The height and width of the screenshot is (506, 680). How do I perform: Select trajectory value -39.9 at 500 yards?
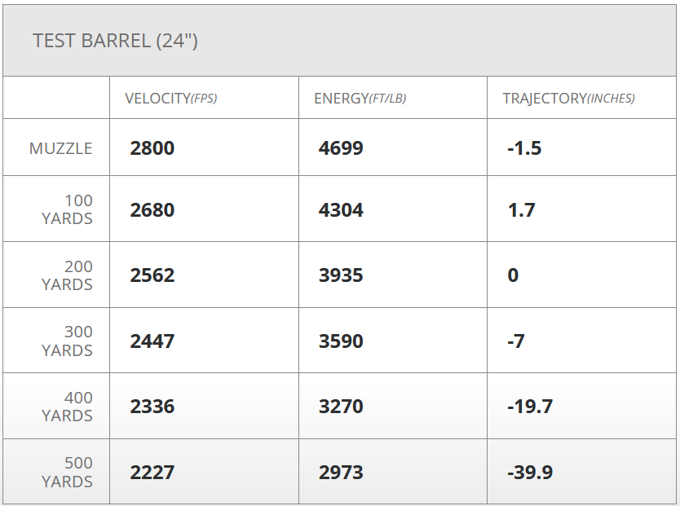[x=530, y=473]
